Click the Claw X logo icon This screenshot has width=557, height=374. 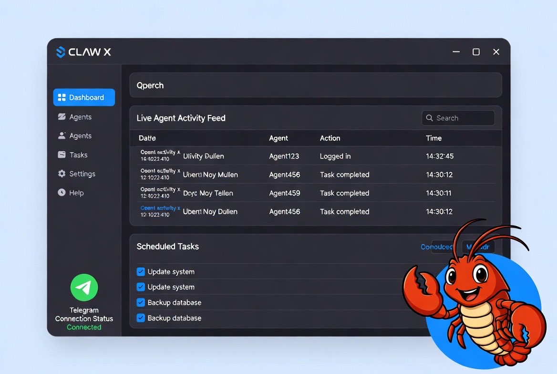pyautogui.click(x=61, y=52)
